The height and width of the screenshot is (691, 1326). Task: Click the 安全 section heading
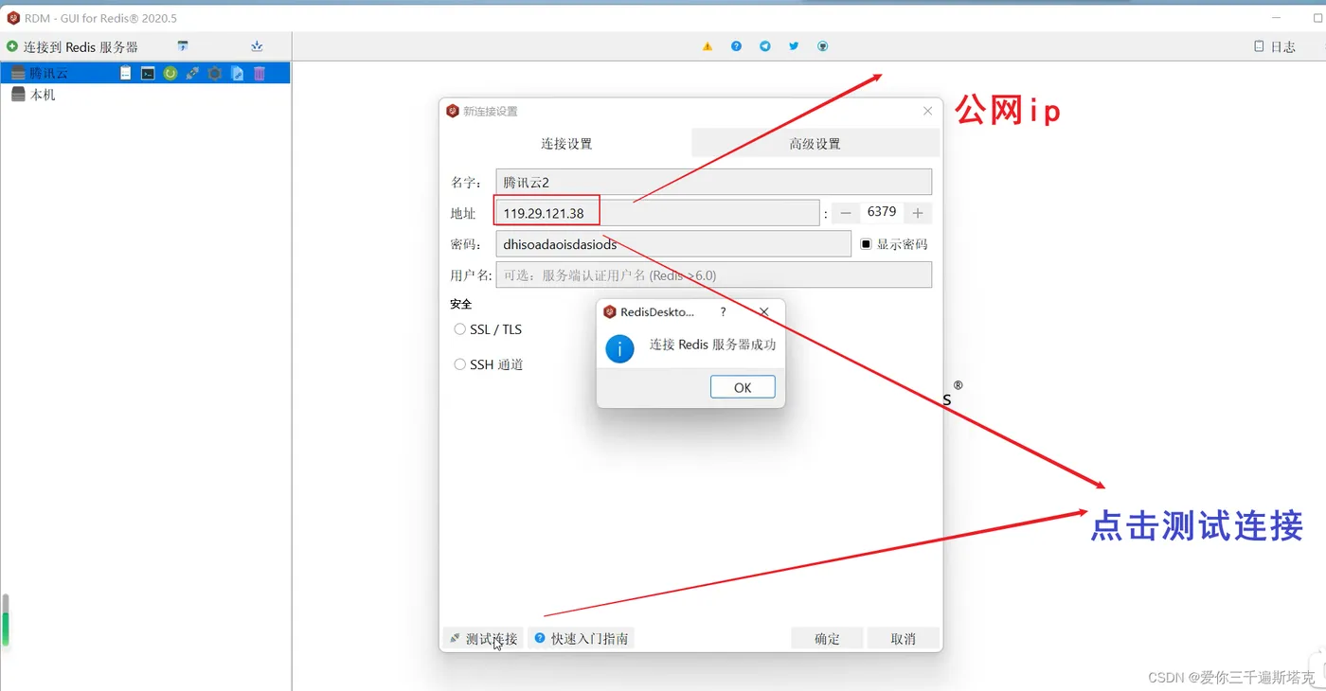(x=460, y=304)
